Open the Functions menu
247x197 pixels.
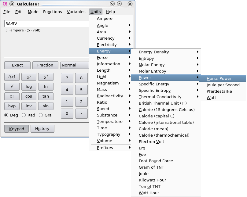53,12
